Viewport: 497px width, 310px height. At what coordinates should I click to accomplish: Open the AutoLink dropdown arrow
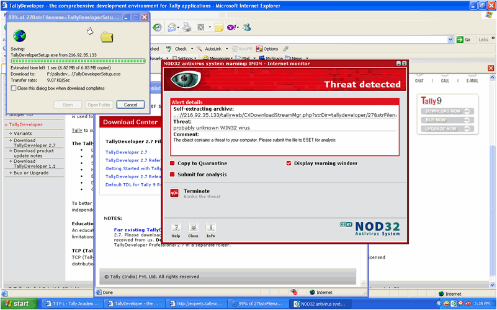click(x=226, y=49)
